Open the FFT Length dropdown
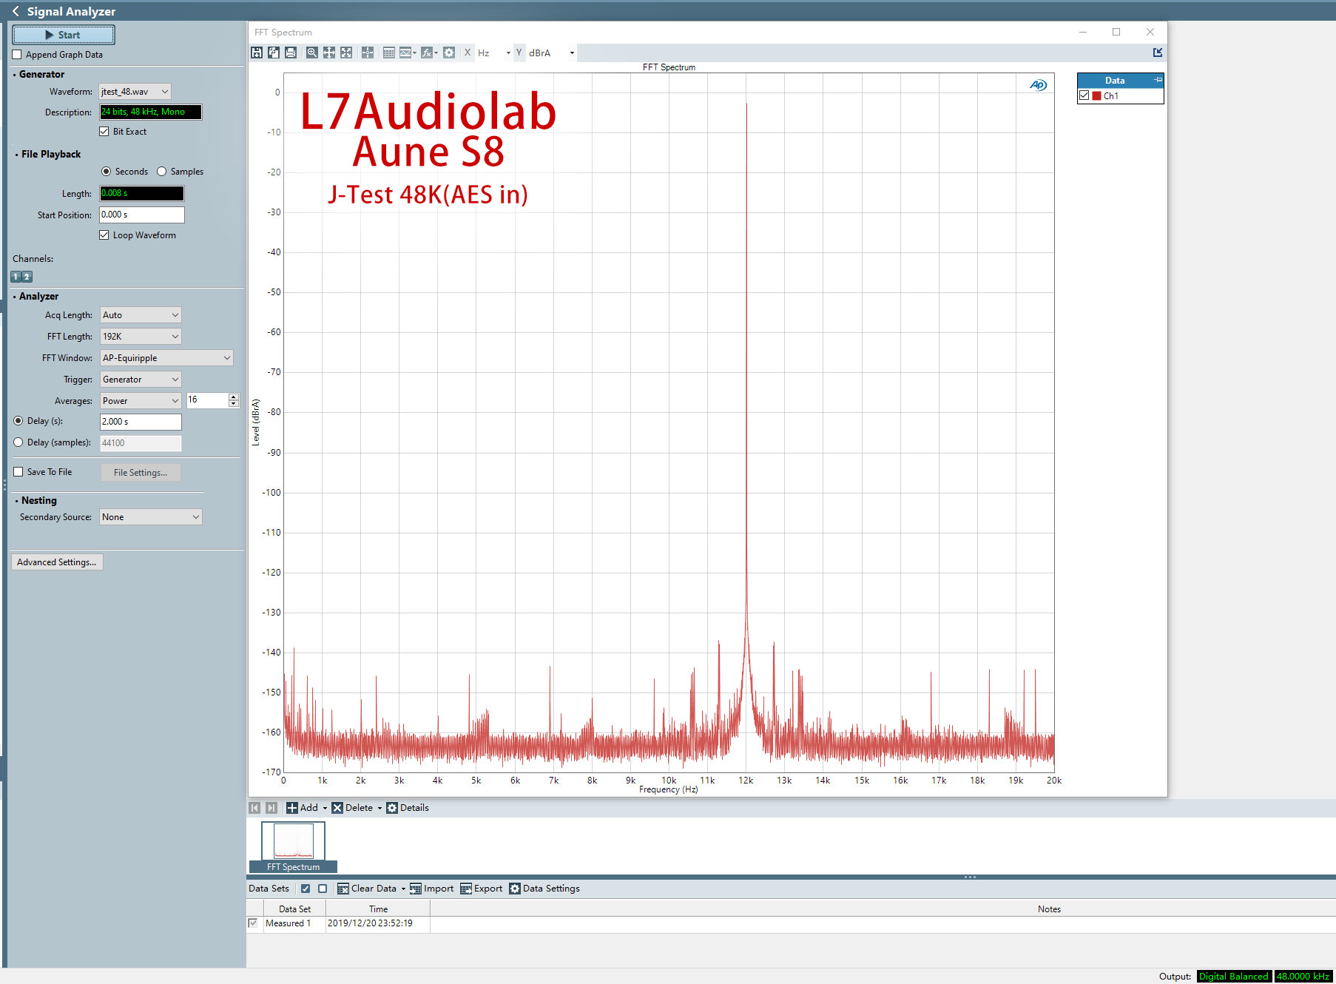 point(141,337)
